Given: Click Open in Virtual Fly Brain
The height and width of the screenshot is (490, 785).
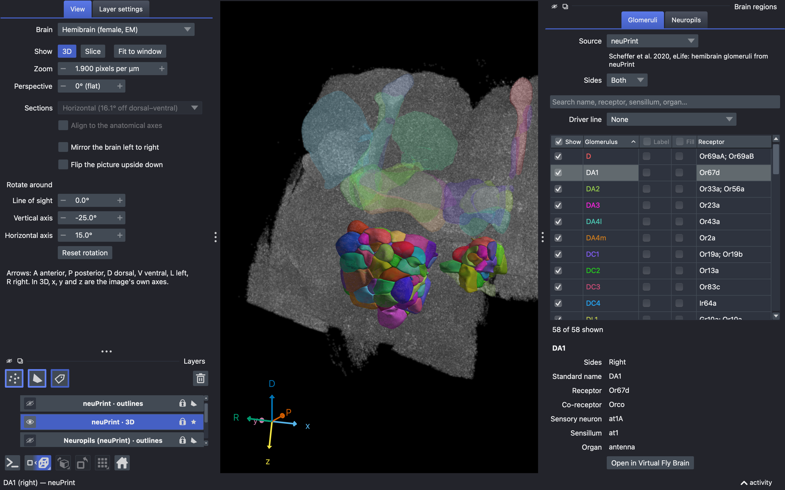Looking at the screenshot, I should coord(650,463).
